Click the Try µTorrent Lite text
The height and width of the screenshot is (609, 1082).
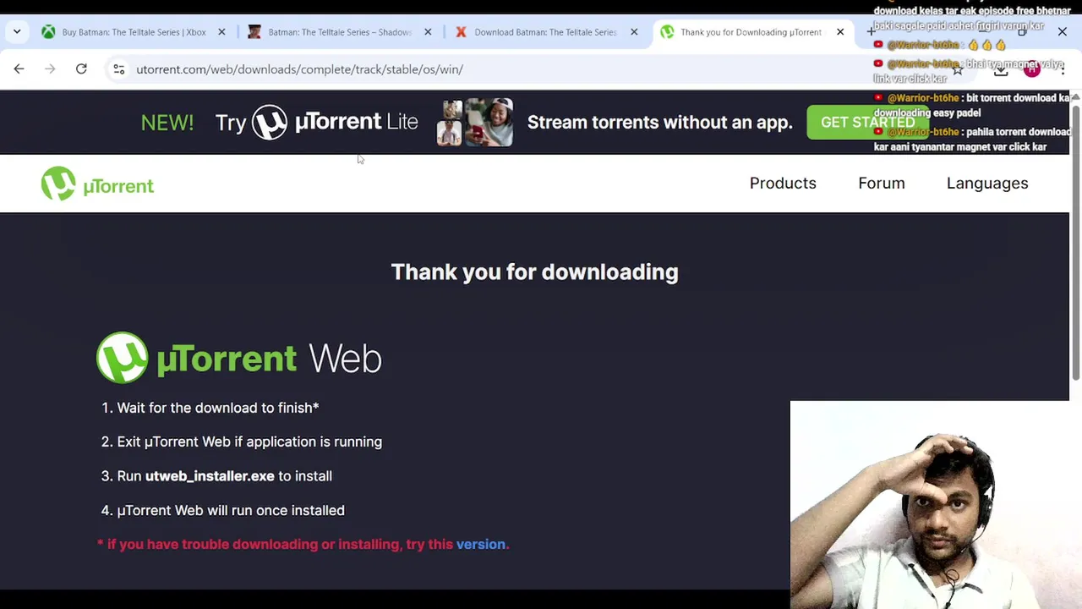(316, 122)
